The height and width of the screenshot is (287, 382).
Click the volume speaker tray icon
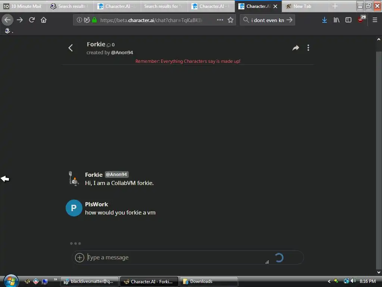[x=353, y=281]
